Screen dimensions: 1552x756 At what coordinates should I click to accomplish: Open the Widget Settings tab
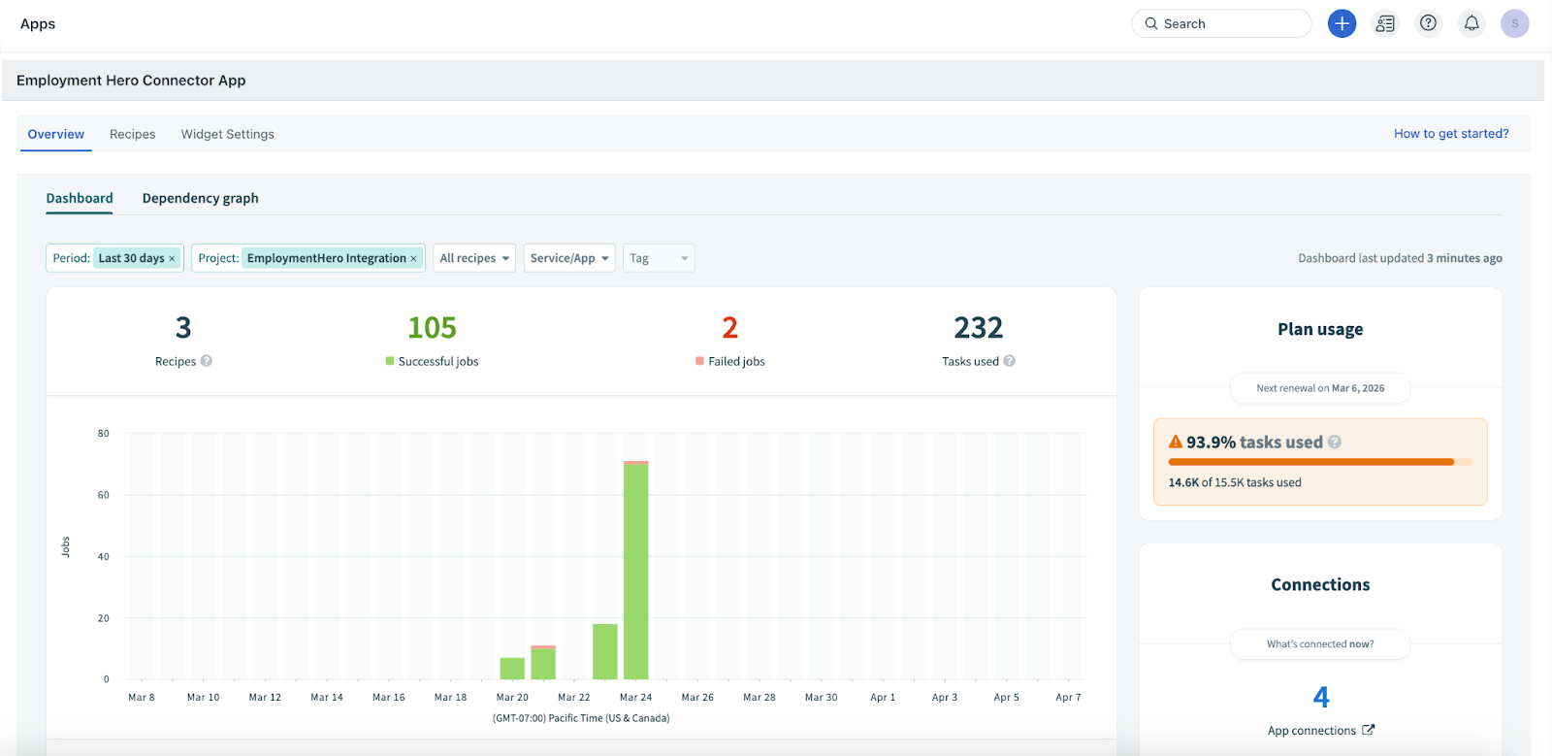[x=228, y=134]
